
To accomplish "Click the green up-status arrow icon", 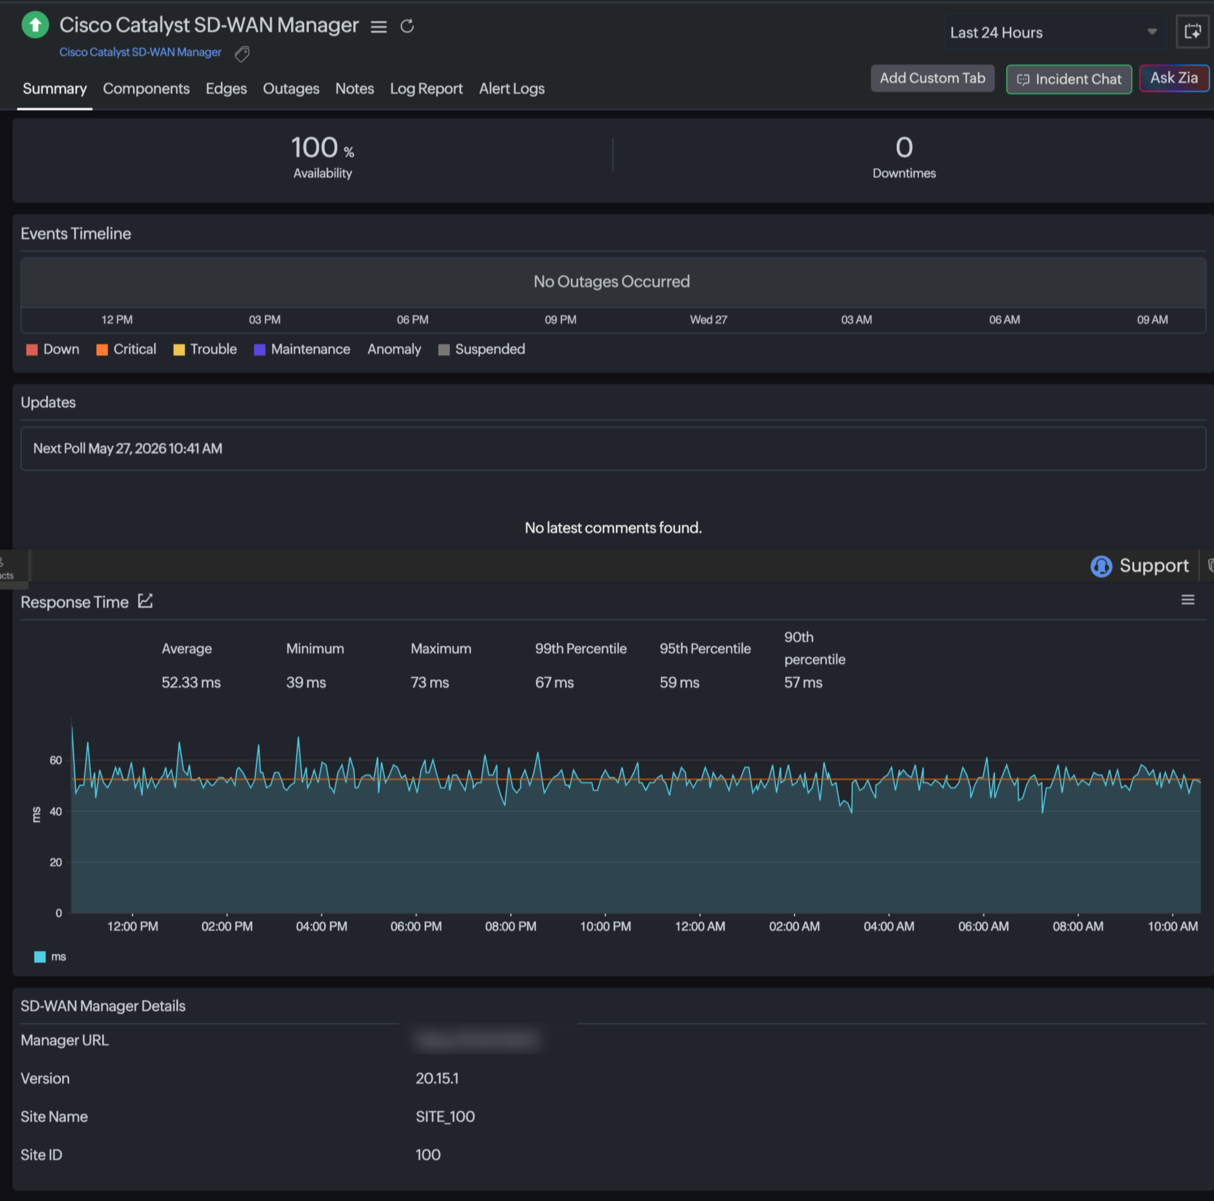I will [x=35, y=25].
